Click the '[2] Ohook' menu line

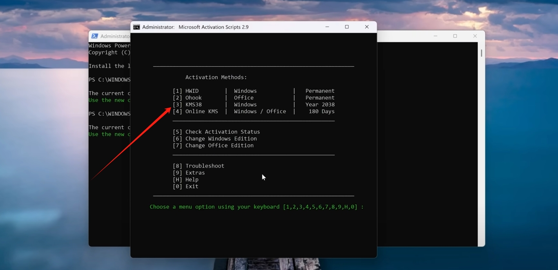point(254,98)
